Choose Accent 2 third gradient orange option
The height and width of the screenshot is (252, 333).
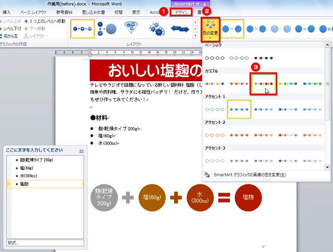click(x=264, y=135)
